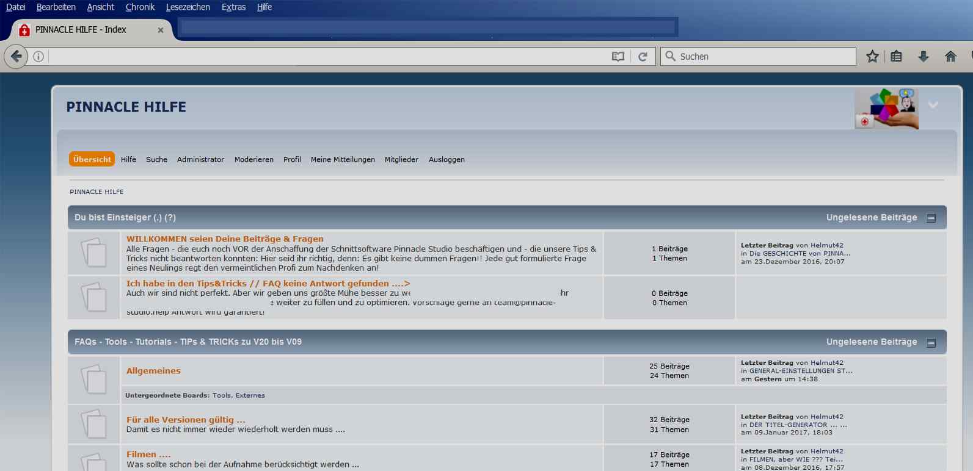Click Helmut42 in Allgemeines last post
973x471 pixels.
coord(827,363)
